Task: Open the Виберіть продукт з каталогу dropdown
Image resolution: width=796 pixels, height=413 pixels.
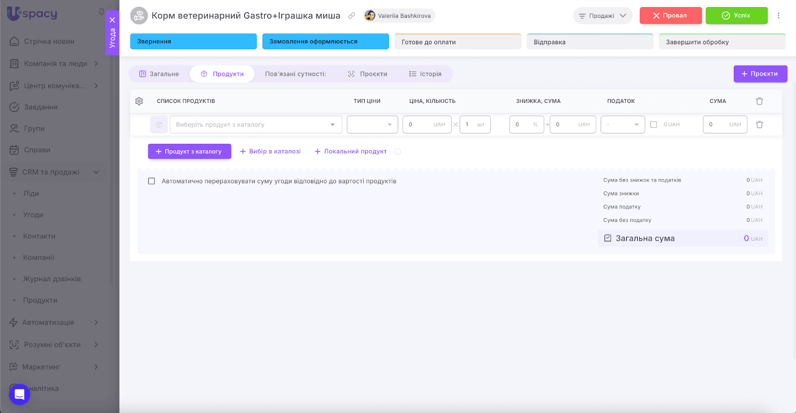Action: tap(256, 124)
